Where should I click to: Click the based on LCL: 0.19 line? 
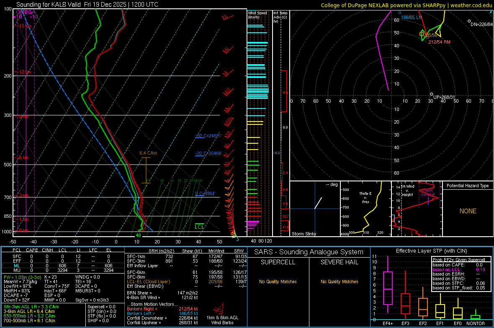[x=459, y=270]
